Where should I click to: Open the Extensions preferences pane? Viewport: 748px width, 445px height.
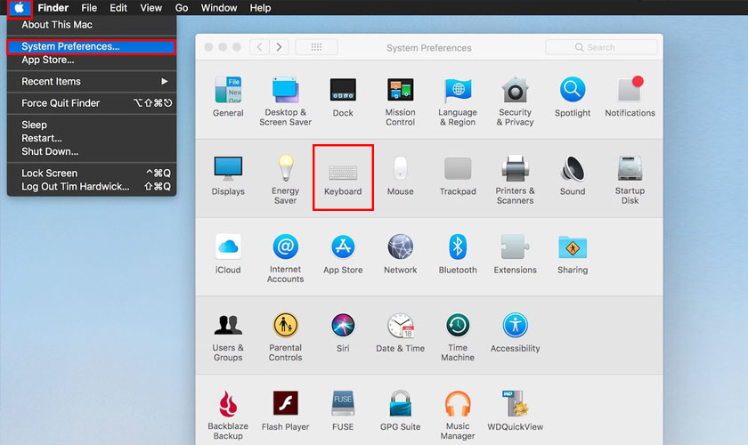[515, 254]
